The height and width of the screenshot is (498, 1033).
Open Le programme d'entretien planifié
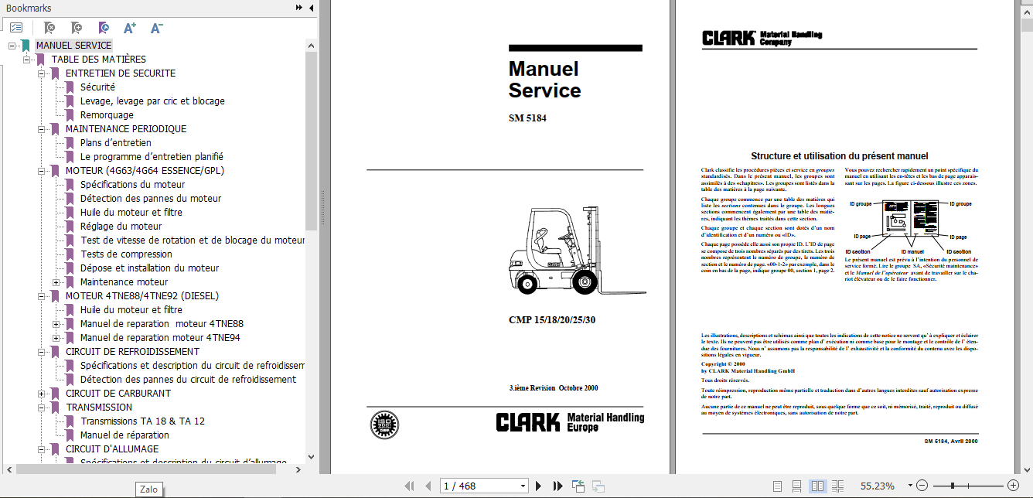(152, 157)
